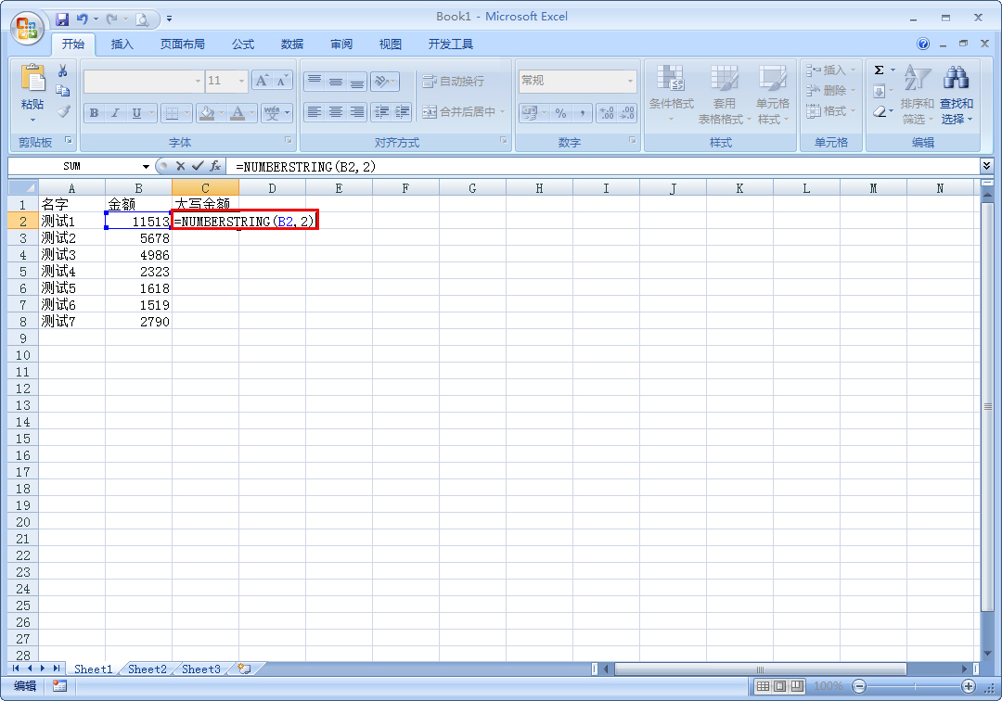This screenshot has width=1002, height=701.
Task: Toggle Bold formatting button
Action: pos(95,113)
